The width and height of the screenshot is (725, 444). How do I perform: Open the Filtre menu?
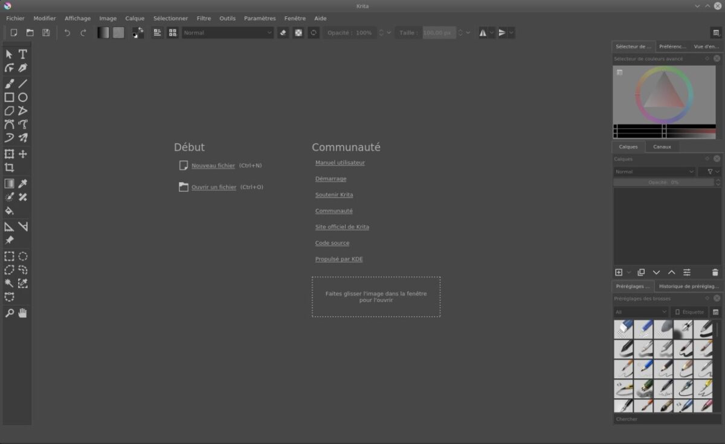tap(204, 18)
